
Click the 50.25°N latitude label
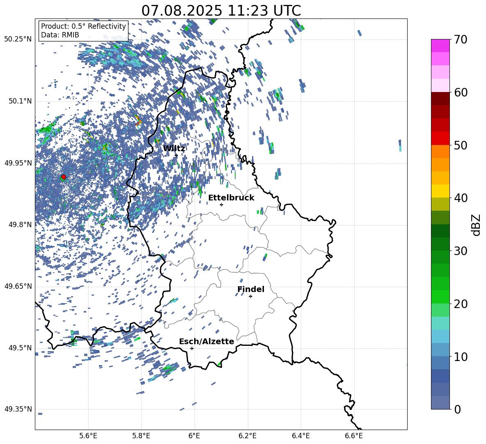tap(18, 39)
